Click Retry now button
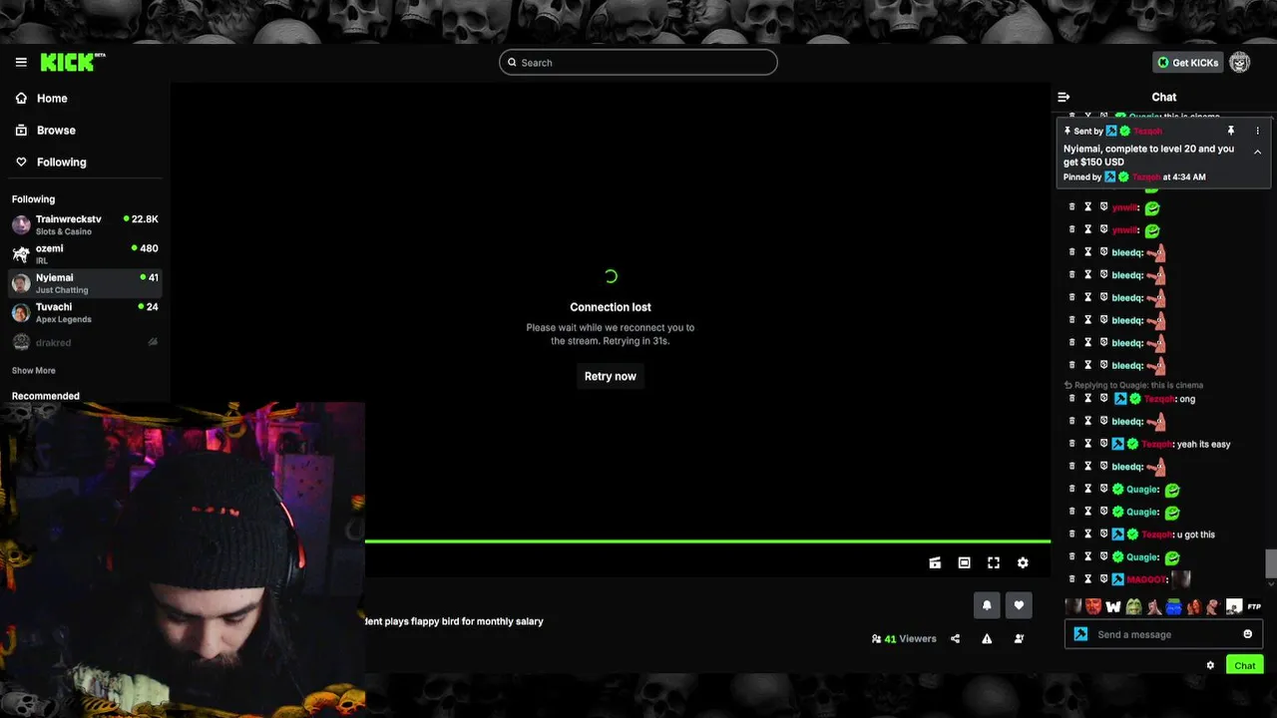The width and height of the screenshot is (1277, 718). [x=610, y=376]
